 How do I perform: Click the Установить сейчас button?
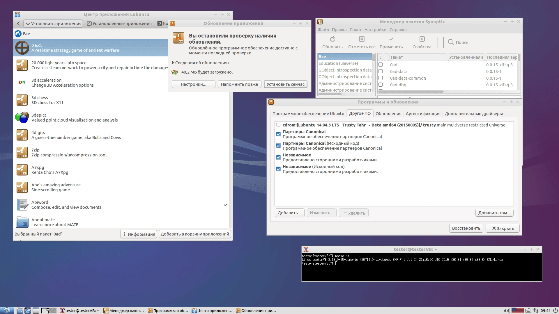coord(285,84)
